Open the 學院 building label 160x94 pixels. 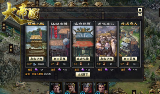click(x=4, y=26)
